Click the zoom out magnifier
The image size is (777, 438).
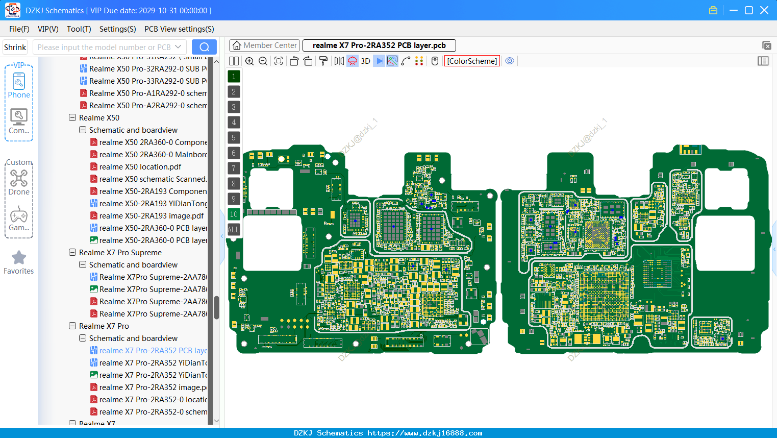click(x=263, y=61)
